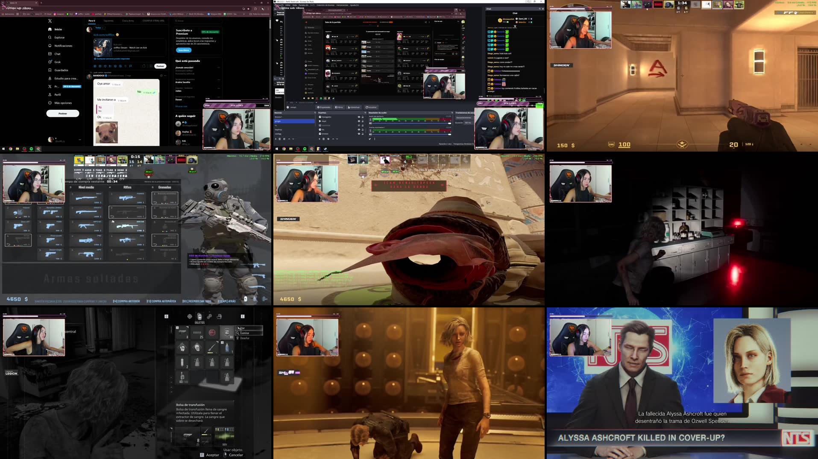
Task: Open Guardados bookmarks in X sidebar
Action: pyautogui.click(x=50, y=70)
